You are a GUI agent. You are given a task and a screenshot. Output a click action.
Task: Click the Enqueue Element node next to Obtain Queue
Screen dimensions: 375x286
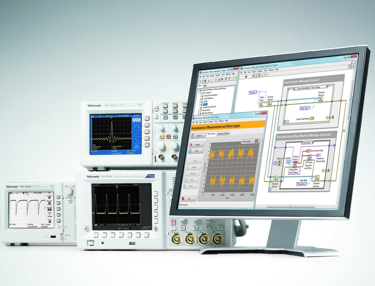click(269, 103)
